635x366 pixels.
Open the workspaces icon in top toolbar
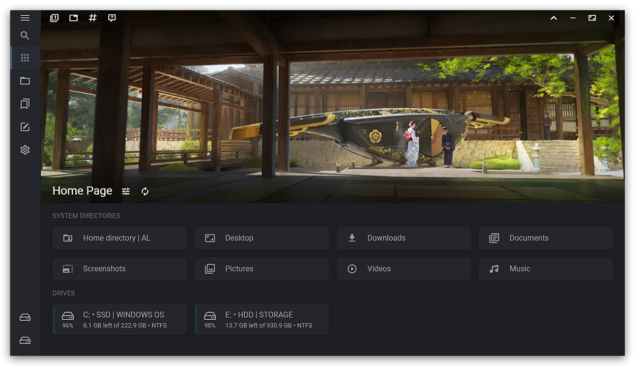(x=54, y=18)
